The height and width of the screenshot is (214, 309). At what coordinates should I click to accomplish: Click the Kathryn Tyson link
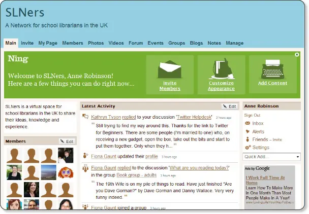[x=106, y=117]
